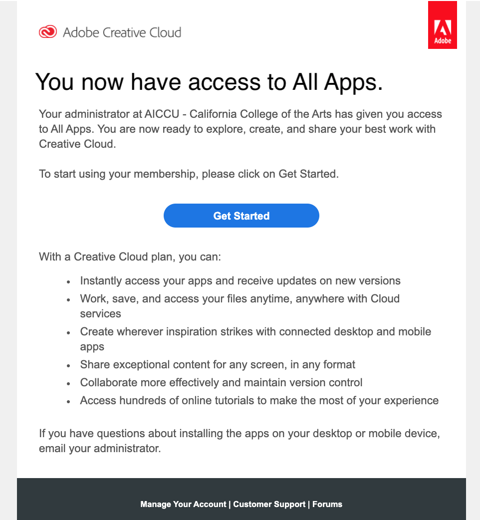The width and height of the screenshot is (480, 520).
Task: Click the Creative Cloud swirl logo icon
Action: pos(48,32)
